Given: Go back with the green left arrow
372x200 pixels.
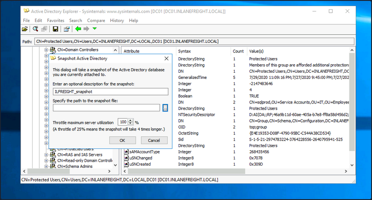Looking at the screenshot, I should coord(78,29).
